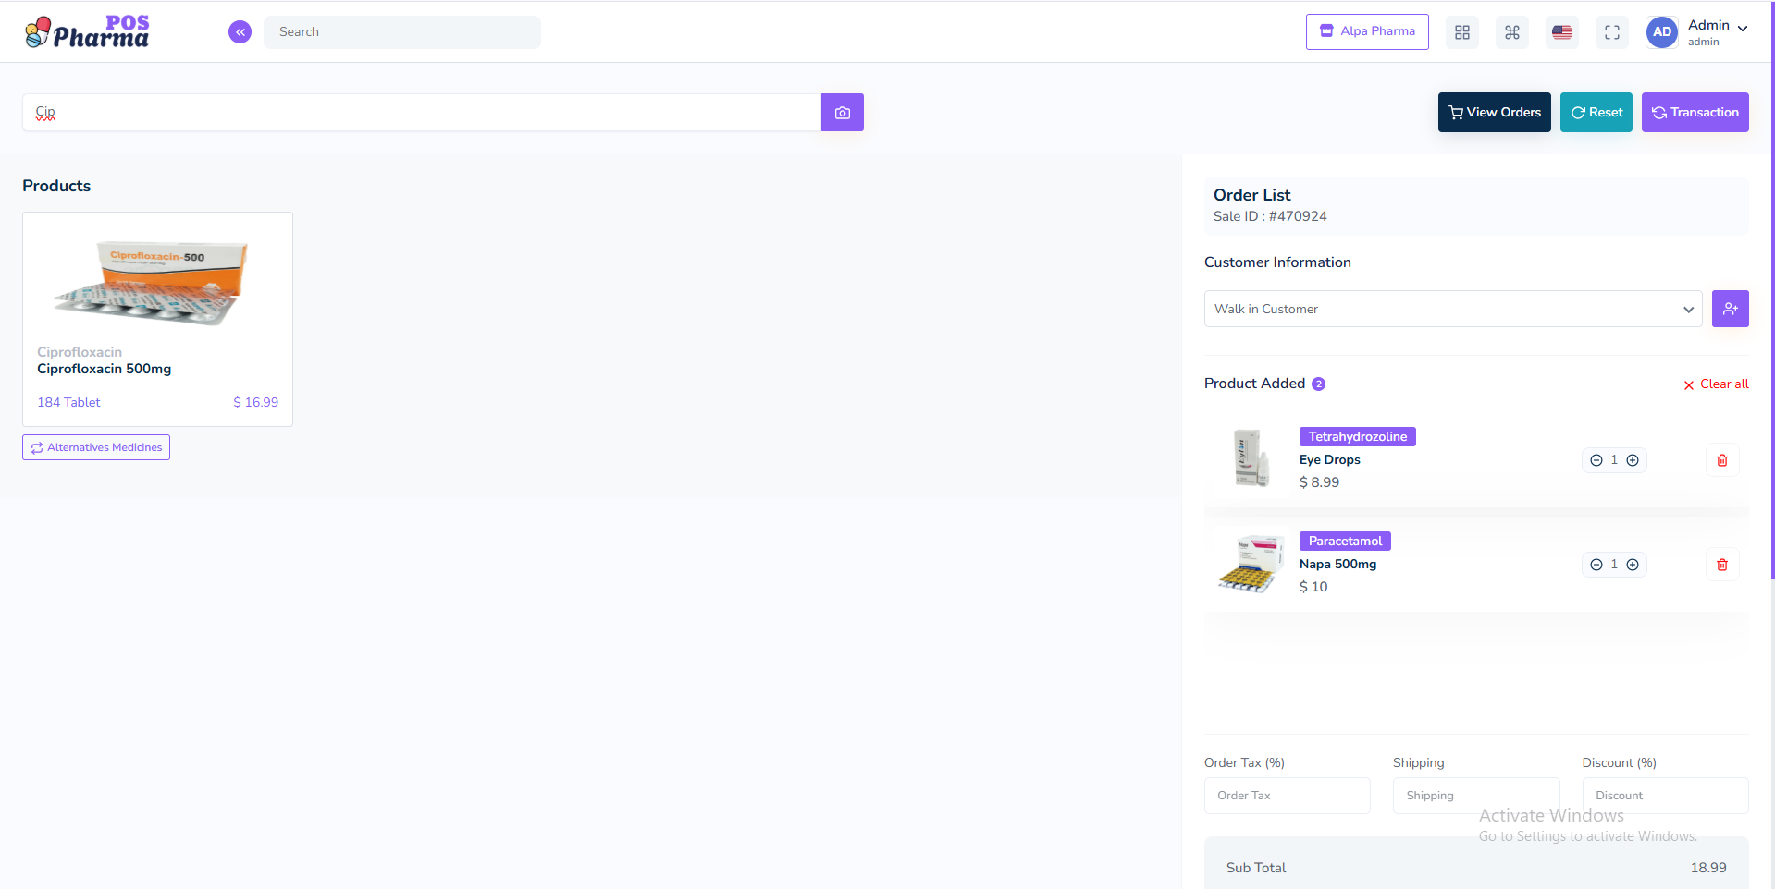
Task: Click the camera scan icon button
Action: [x=842, y=113]
